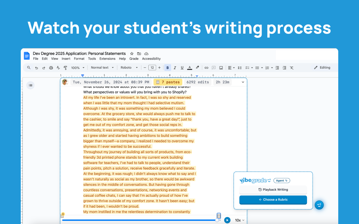Open the 100% zoom dropdown

coord(78,68)
